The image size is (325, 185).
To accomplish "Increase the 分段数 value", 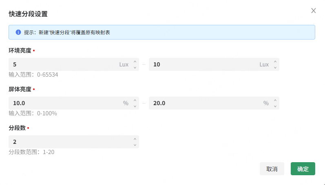I will tap(135, 139).
